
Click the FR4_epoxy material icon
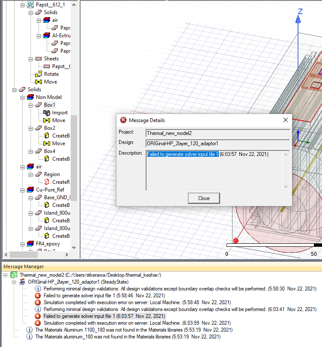pos(30,244)
